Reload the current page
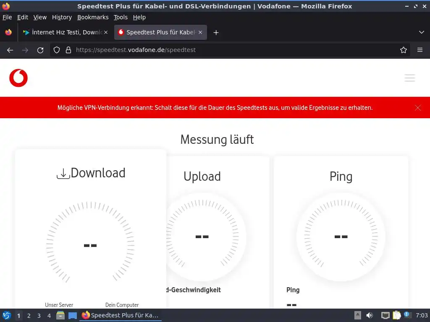The image size is (430, 322). 40,50
